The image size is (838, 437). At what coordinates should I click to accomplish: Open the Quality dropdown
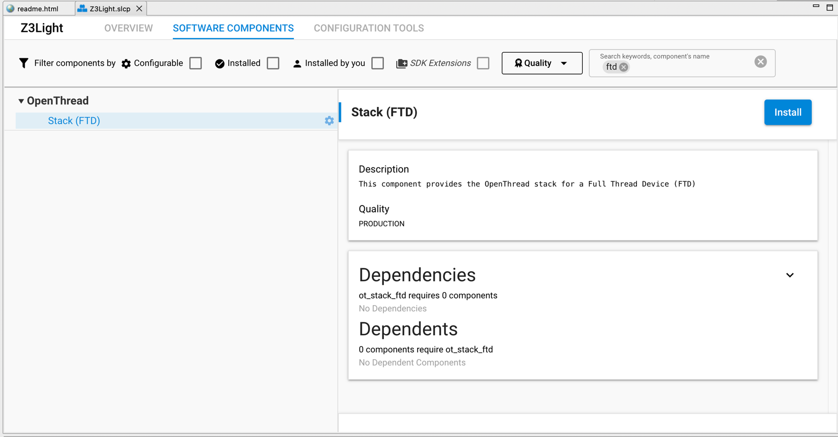coord(542,63)
